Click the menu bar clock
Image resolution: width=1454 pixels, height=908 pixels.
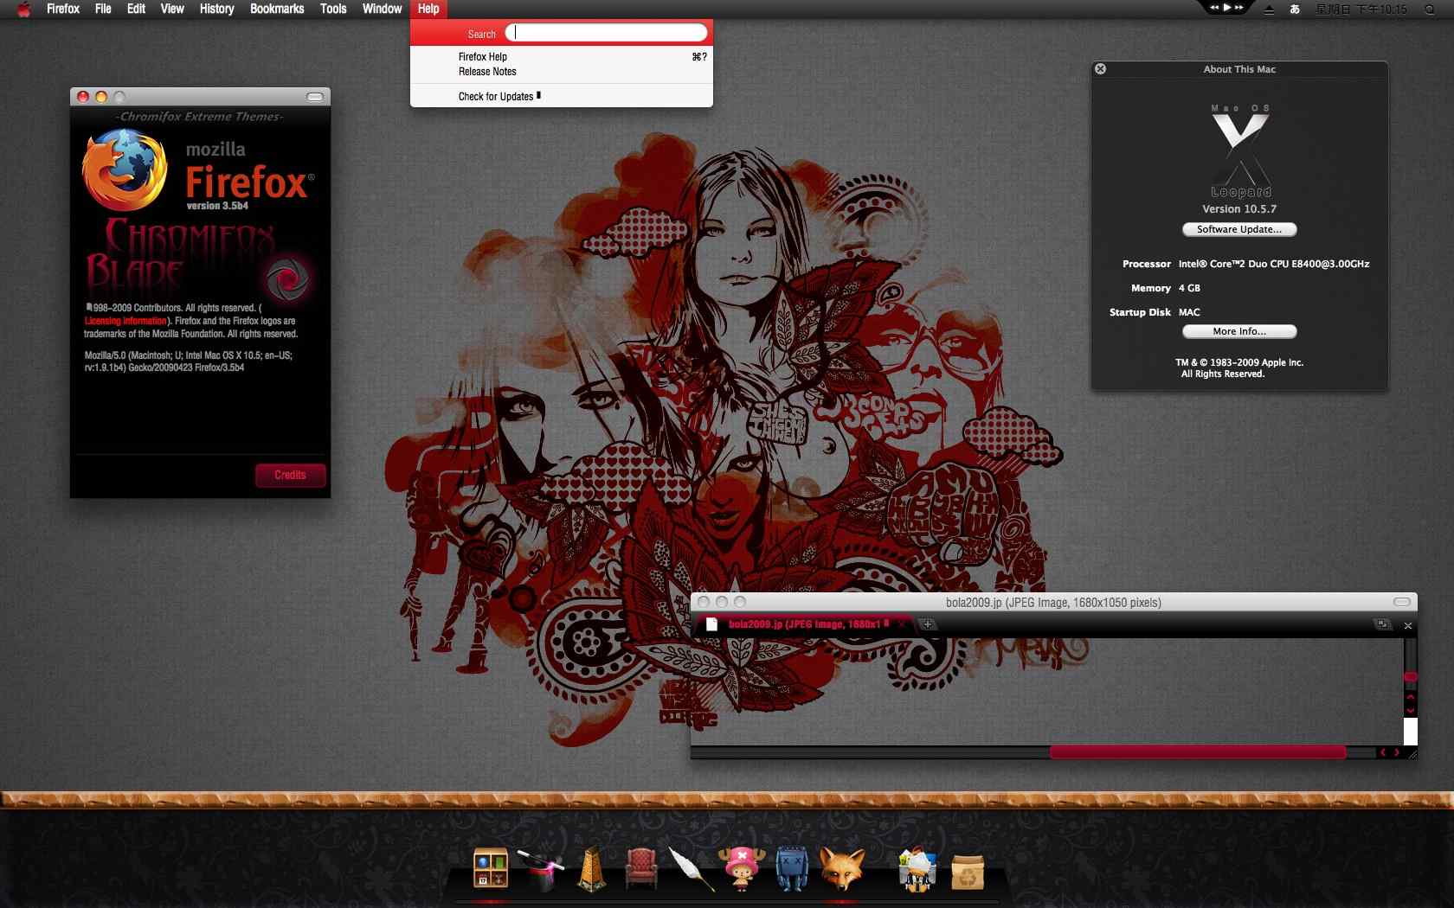tap(1361, 10)
